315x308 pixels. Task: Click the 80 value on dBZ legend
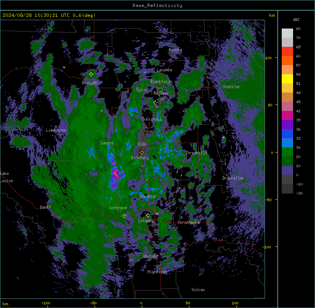pos(298,29)
